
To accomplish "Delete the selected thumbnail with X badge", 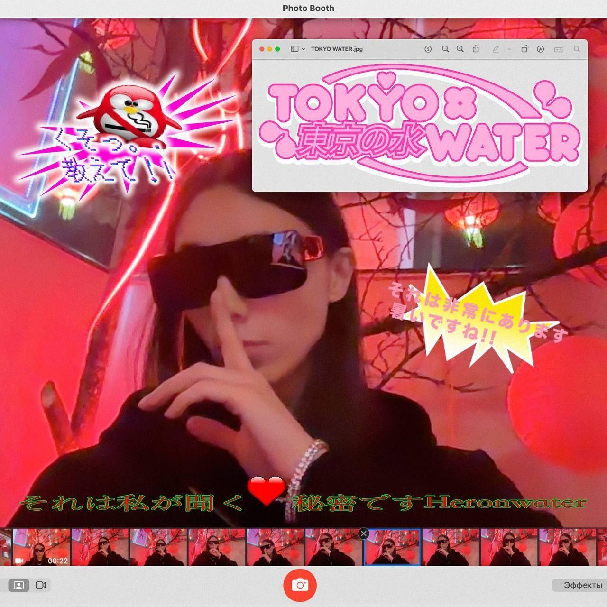I will tap(364, 533).
